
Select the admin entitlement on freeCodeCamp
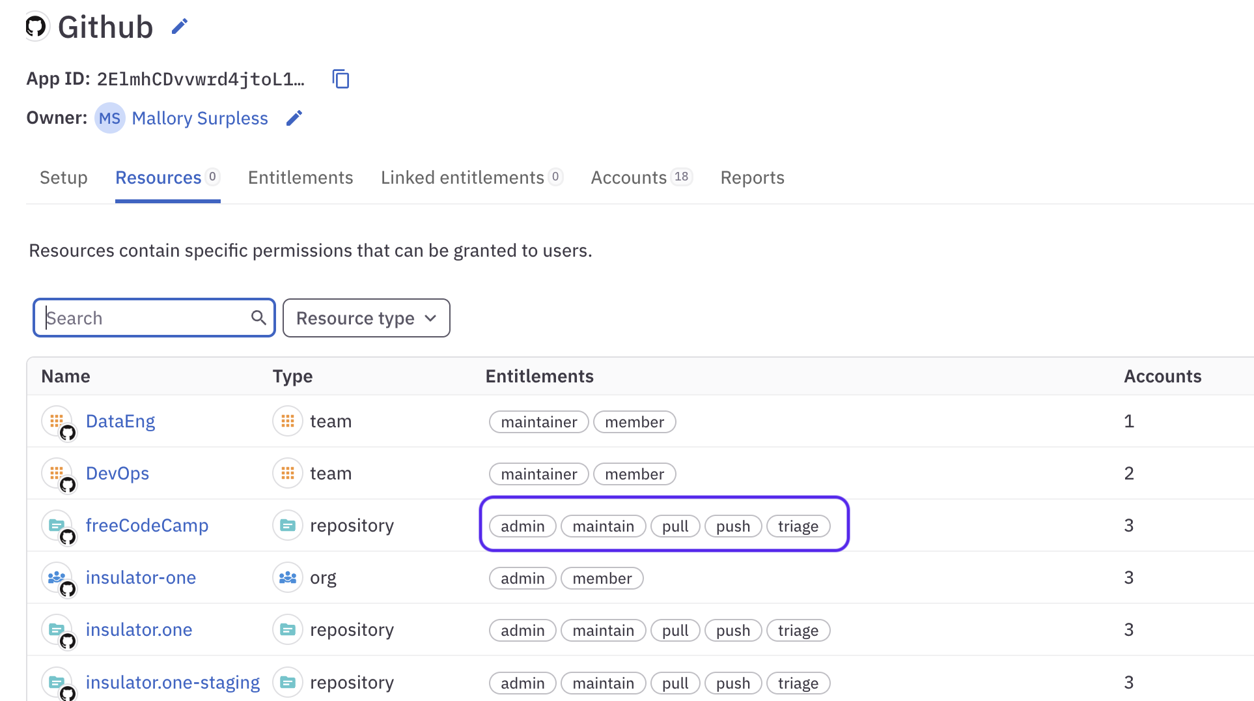tap(522, 526)
